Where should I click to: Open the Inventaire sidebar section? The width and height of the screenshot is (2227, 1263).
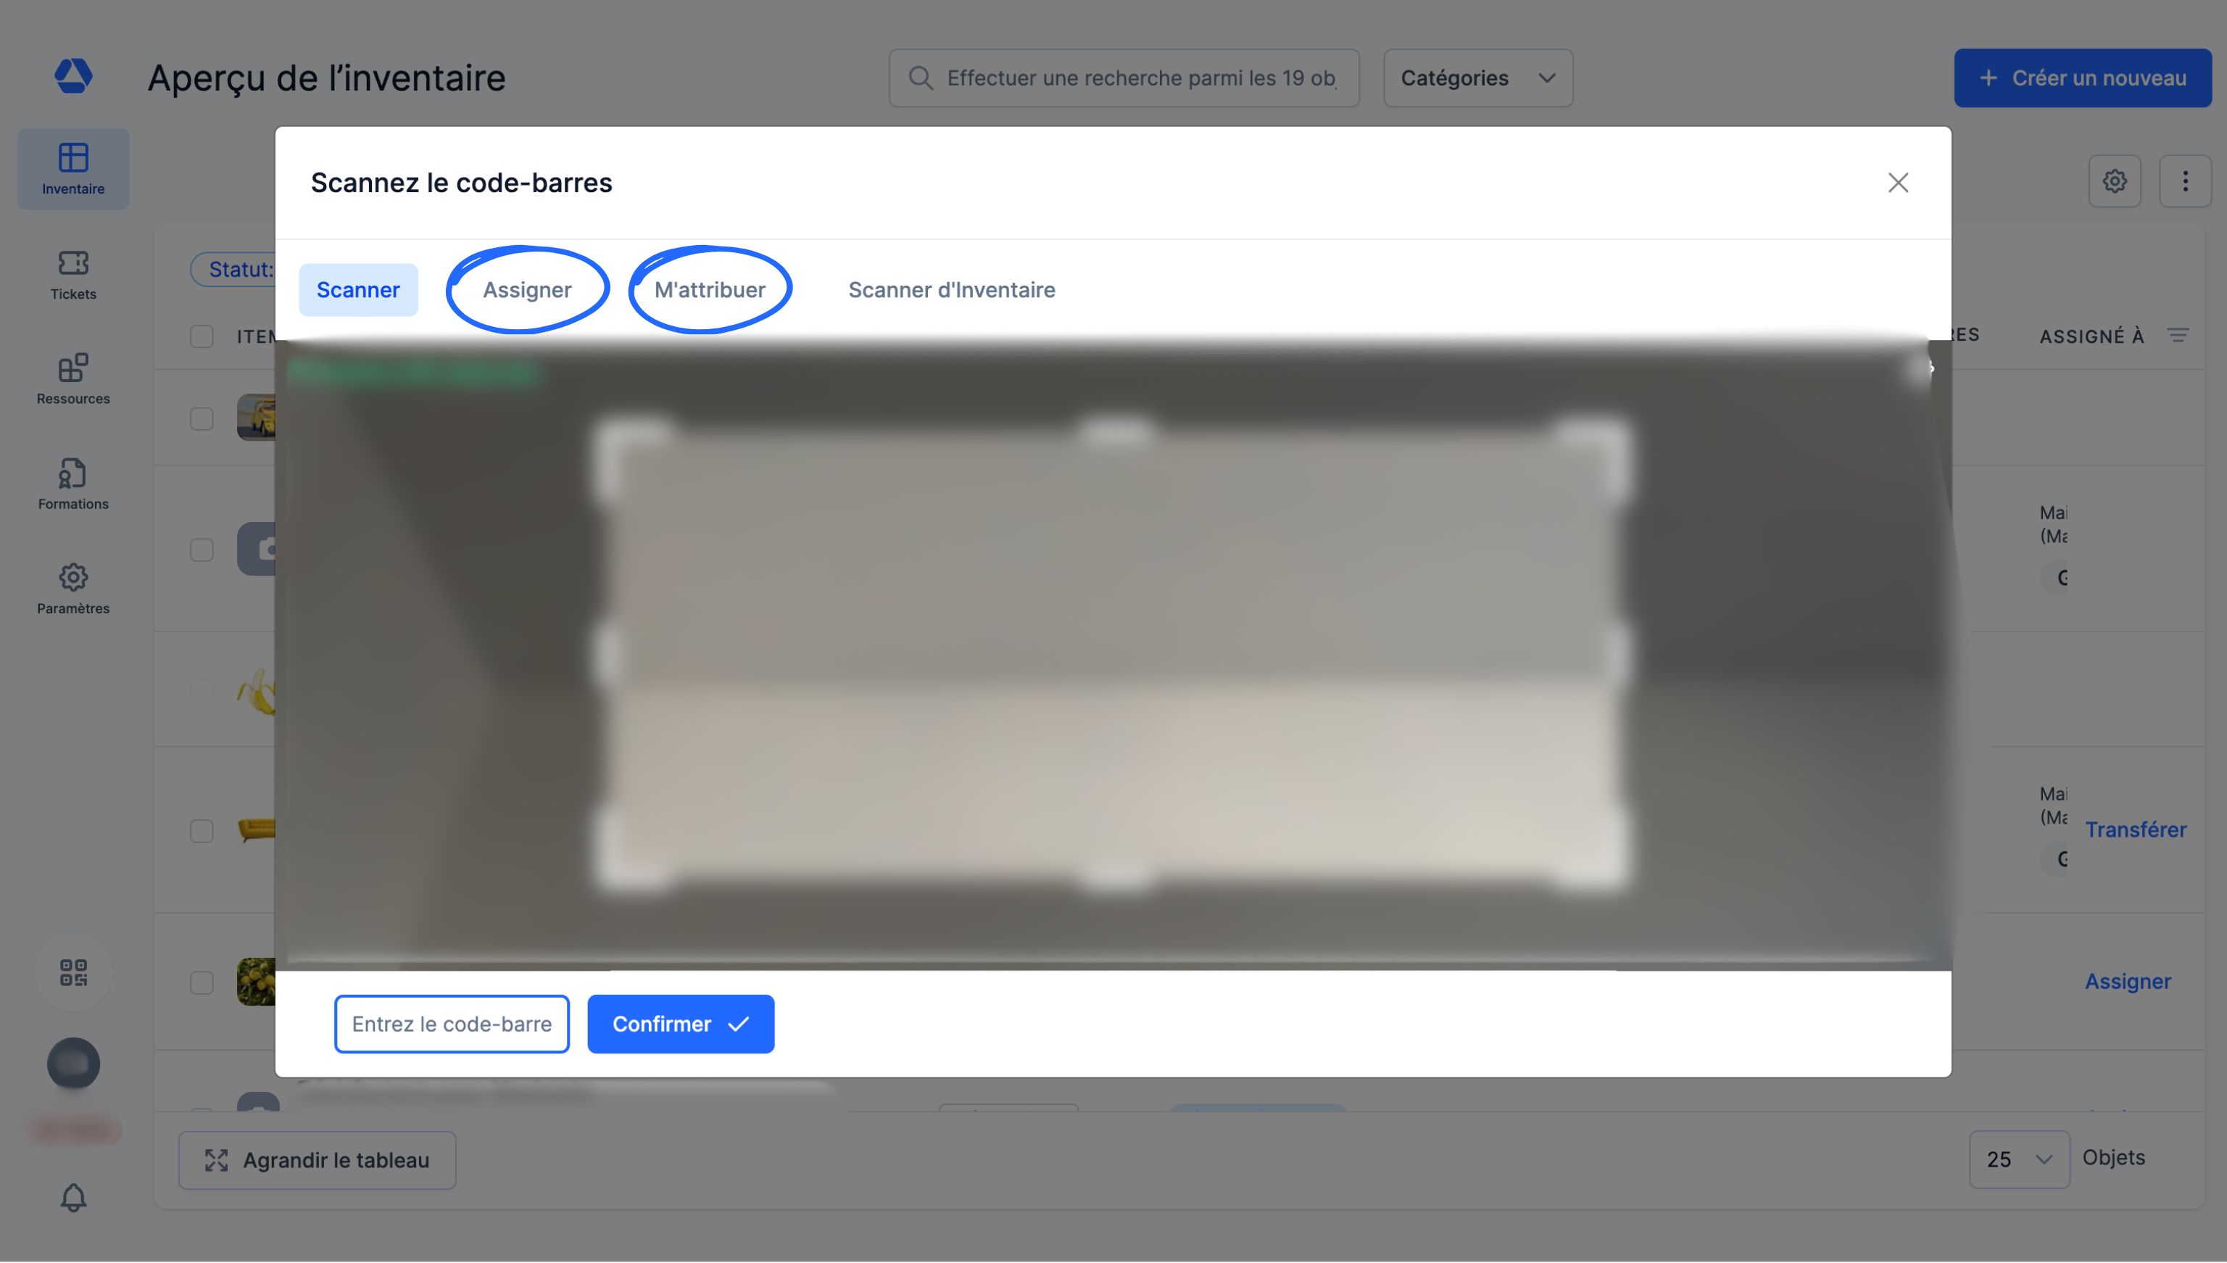[72, 169]
